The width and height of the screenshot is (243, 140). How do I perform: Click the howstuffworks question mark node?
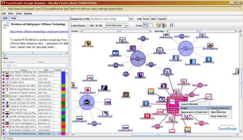[193, 62]
